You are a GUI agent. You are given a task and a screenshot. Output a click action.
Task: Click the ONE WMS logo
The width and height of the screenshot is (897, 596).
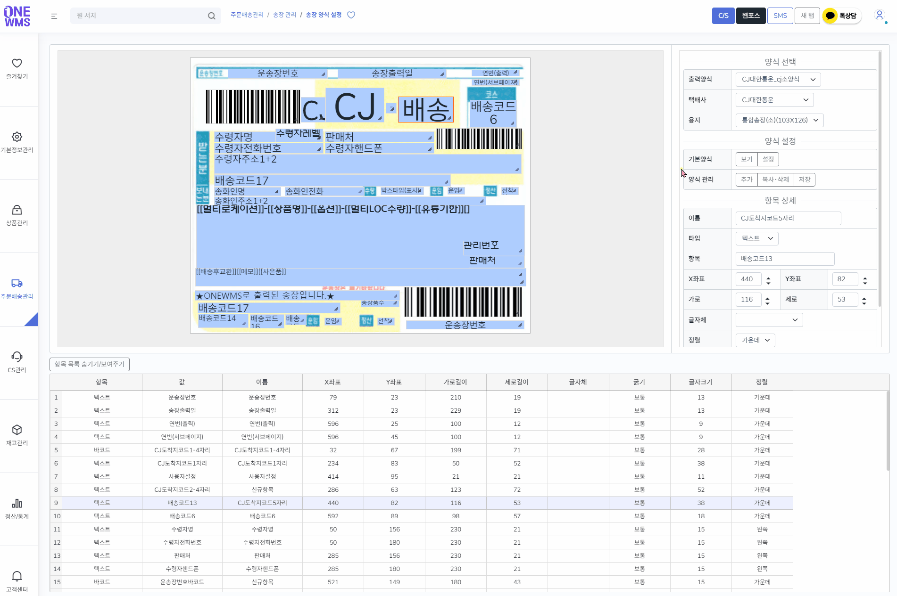17,16
